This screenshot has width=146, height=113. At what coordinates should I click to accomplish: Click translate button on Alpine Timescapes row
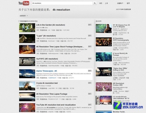[90, 71]
